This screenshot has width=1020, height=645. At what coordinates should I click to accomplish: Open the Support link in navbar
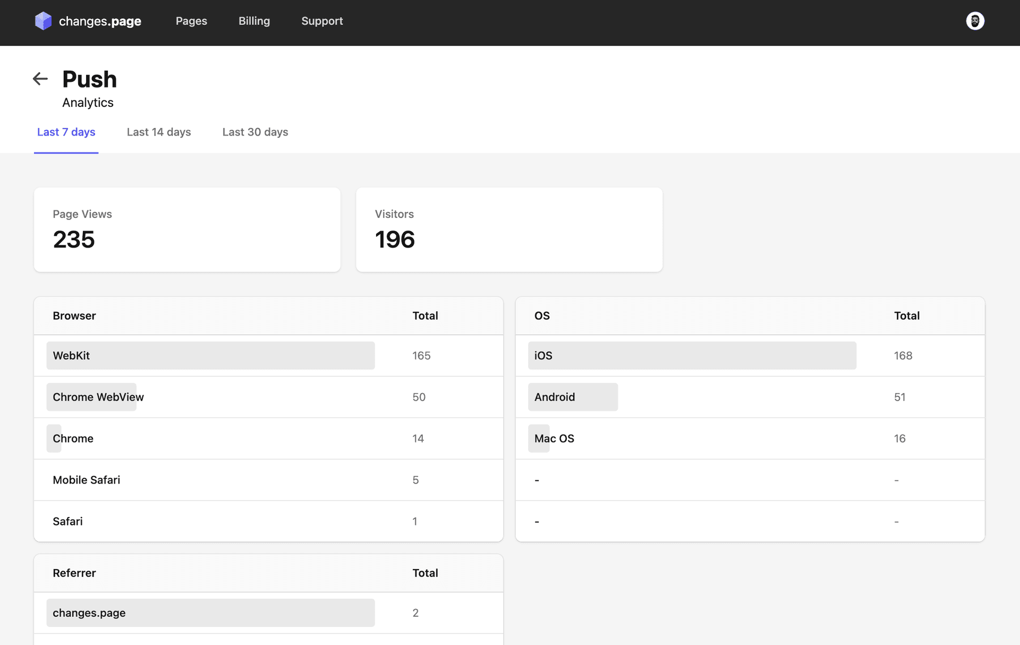pos(322,21)
